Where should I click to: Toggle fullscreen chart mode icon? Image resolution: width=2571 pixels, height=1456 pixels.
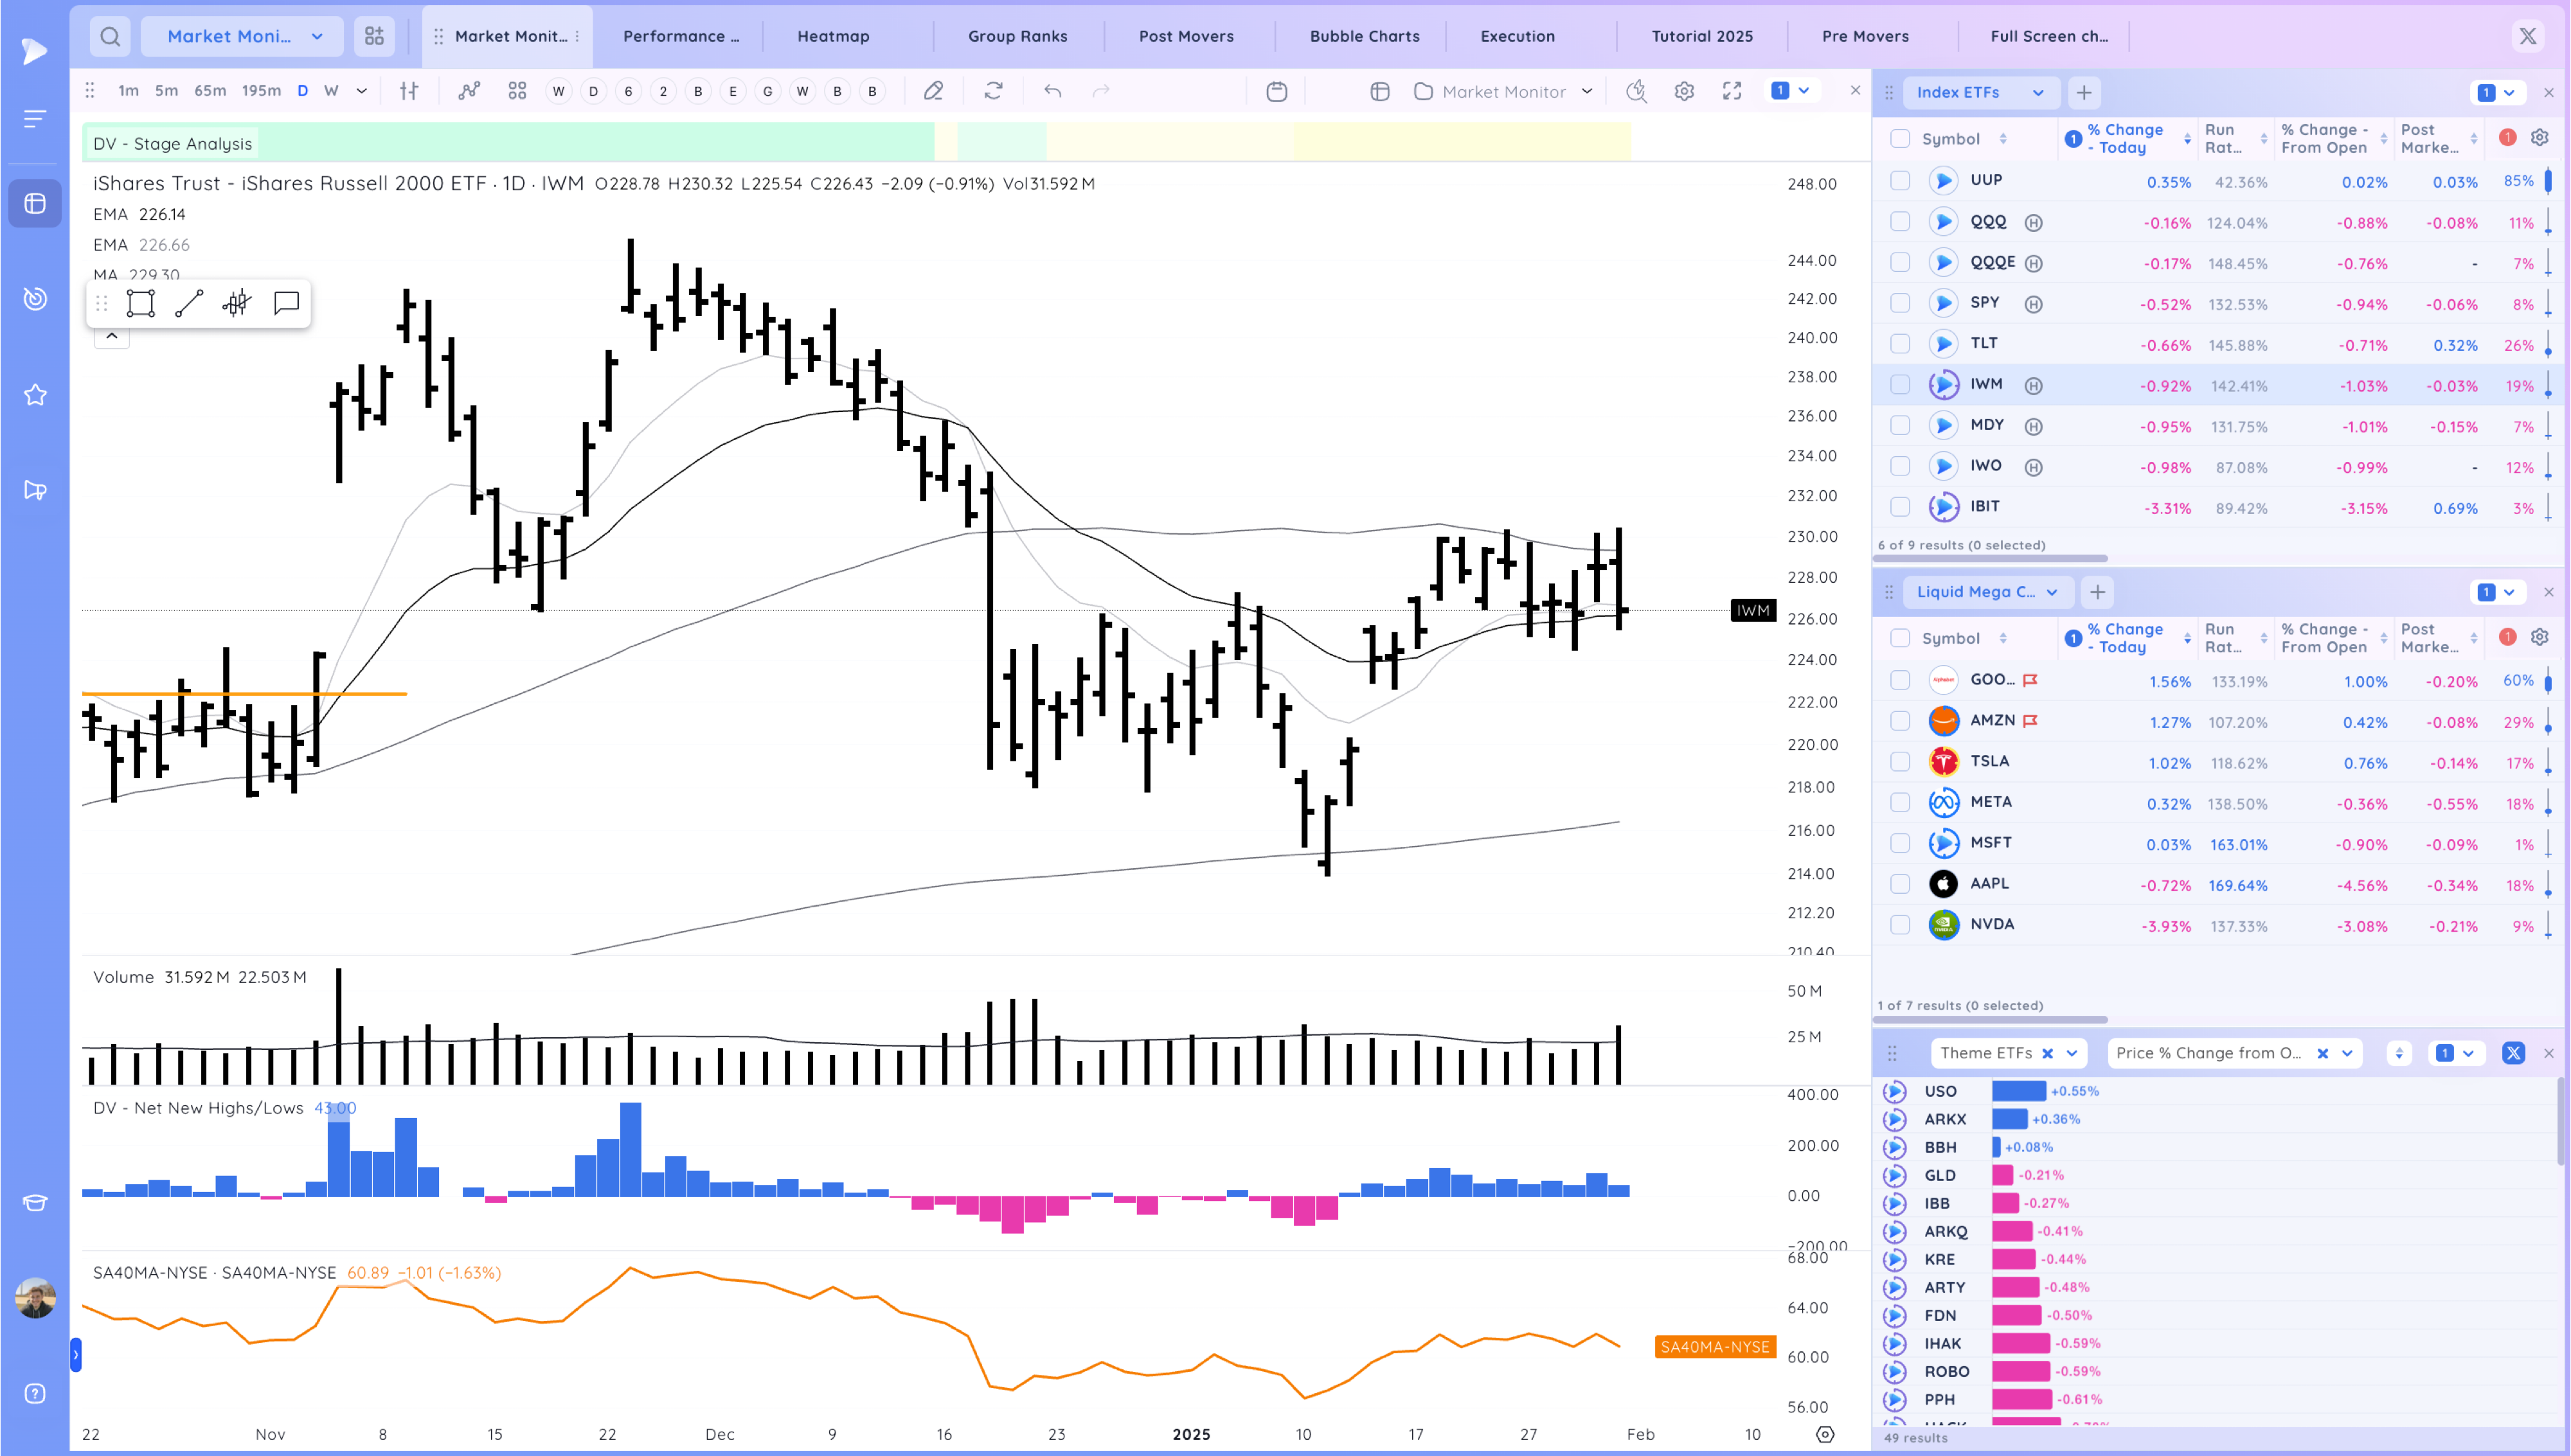pyautogui.click(x=1732, y=91)
